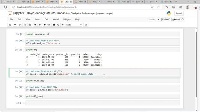Click the order_date column header in output

pos(48,54)
